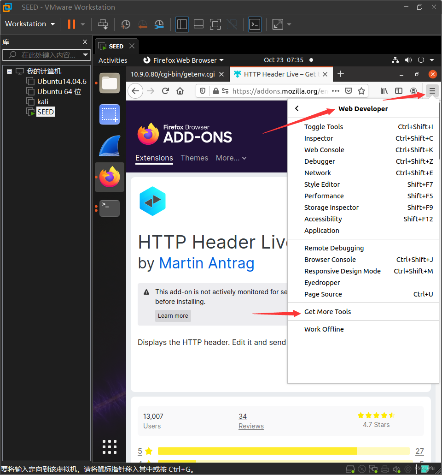Click the stretch guest display icon
The image size is (442, 475).
278,24
